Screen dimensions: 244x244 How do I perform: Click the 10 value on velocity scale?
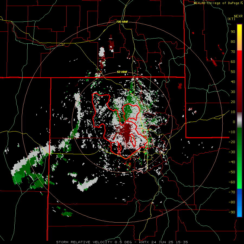click(x=233, y=112)
